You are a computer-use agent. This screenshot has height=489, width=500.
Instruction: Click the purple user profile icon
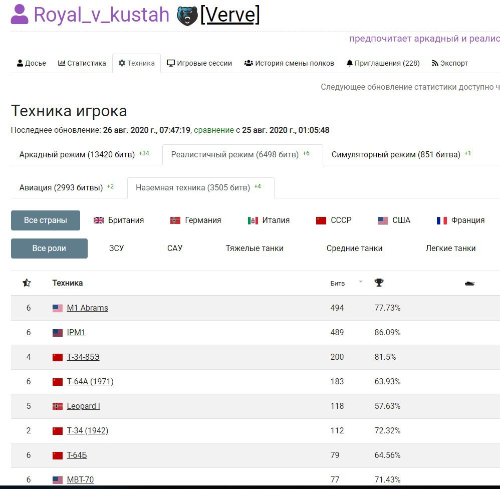(x=20, y=15)
